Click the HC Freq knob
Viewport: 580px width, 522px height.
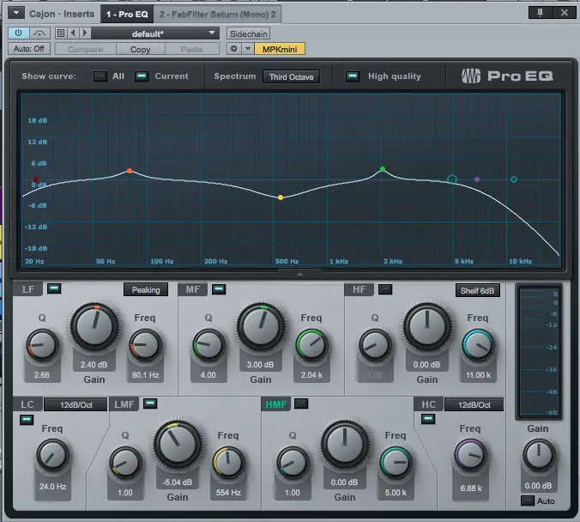[470, 455]
